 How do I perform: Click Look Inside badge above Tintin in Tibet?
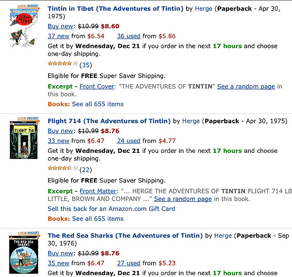[28, 6]
